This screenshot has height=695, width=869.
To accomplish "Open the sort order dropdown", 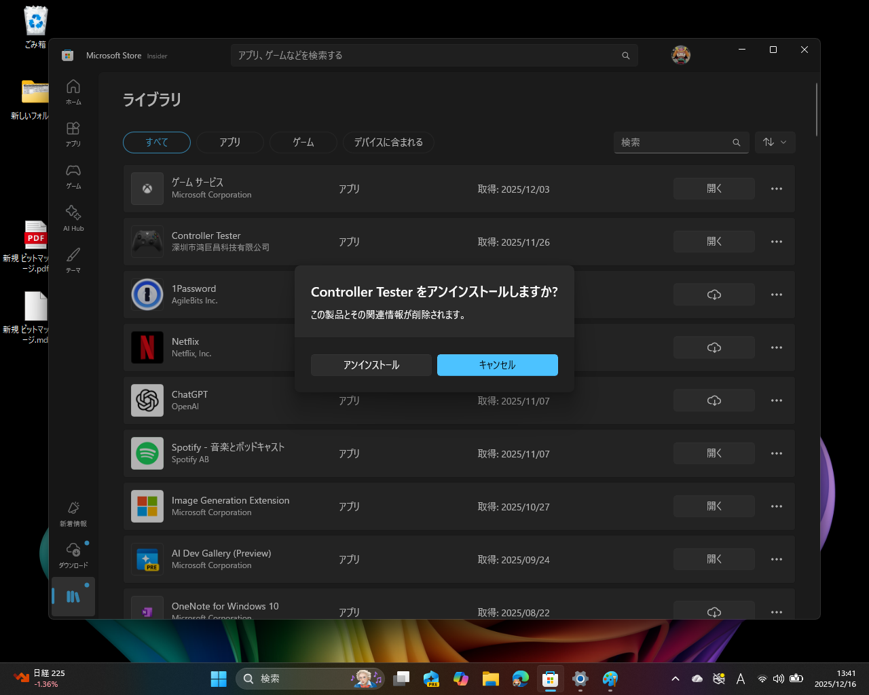I will 775,142.
